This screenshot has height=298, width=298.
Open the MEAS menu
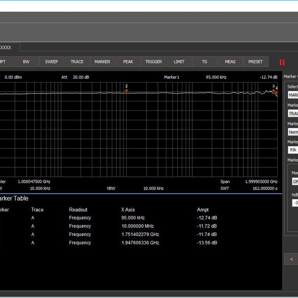(230, 62)
